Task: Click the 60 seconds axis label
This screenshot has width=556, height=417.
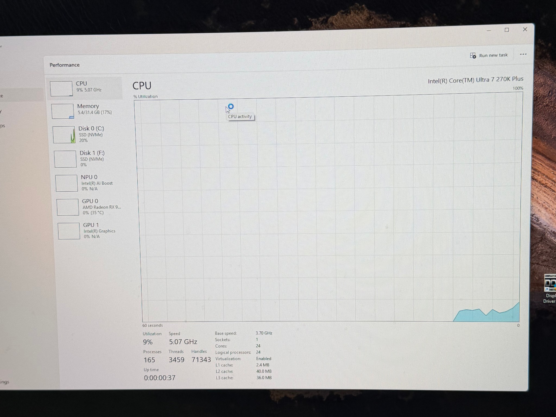Action: (153, 325)
